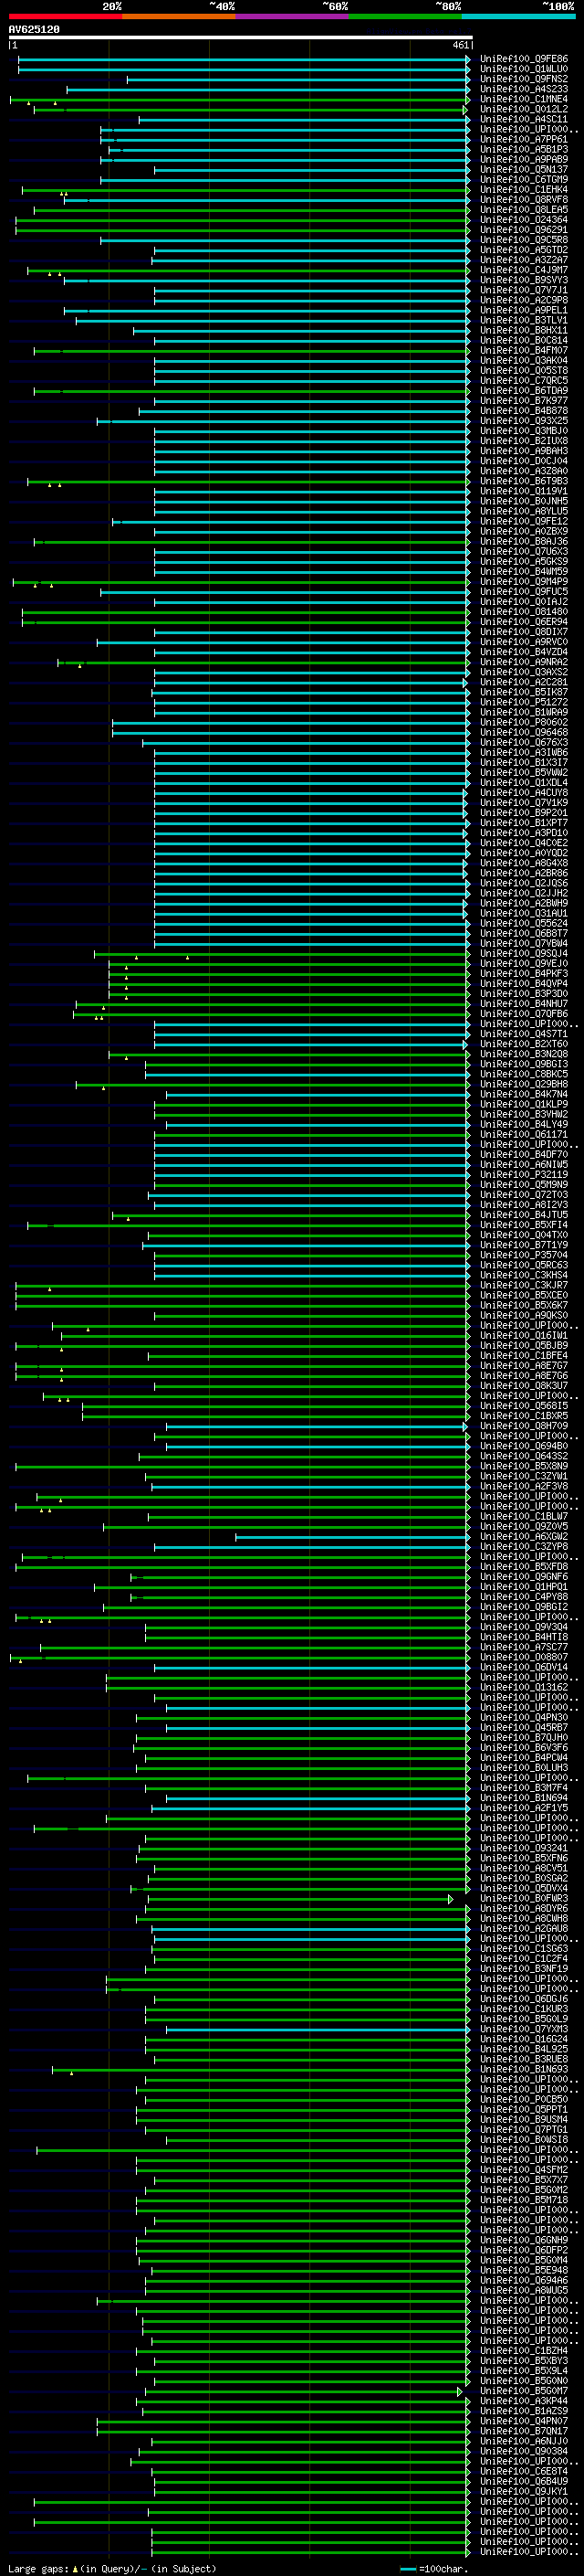Click label UniRef100_Q29BH8
The width and height of the screenshot is (584, 2576).
click(x=524, y=1084)
